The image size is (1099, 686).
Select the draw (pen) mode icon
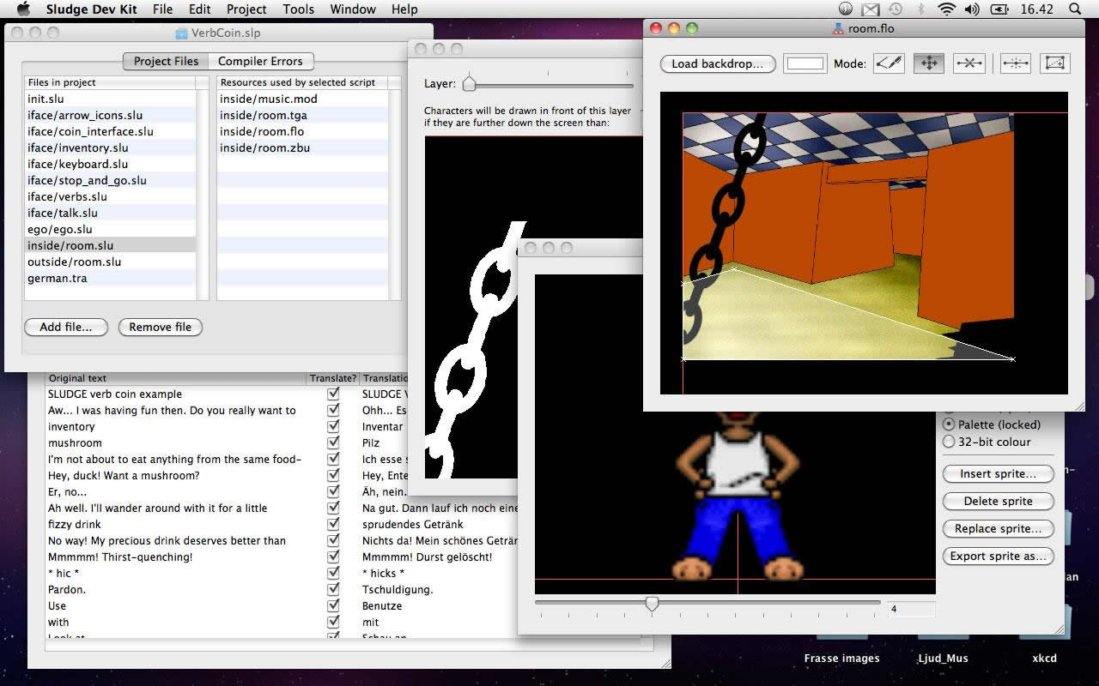click(890, 63)
